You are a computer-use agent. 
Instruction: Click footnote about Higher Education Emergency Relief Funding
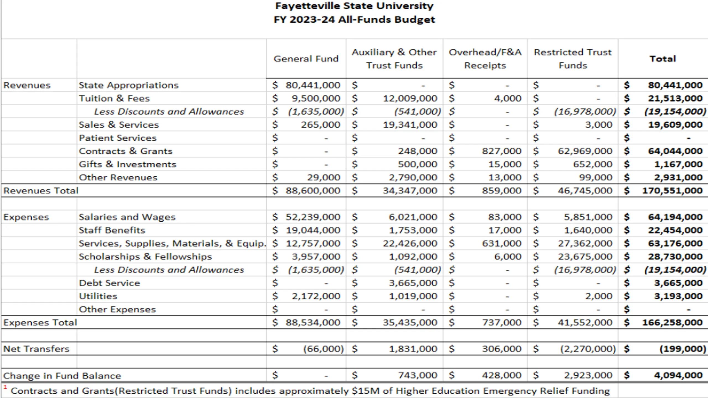307,391
